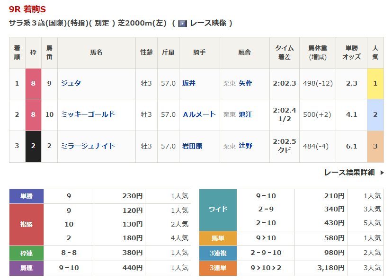392x280 pixels.
Task: Click the 9R 若駒S race title
Action: [27, 9]
